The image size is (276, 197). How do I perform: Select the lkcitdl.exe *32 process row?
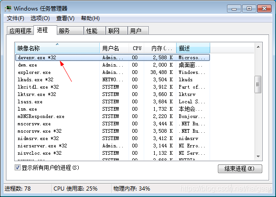[113, 87]
